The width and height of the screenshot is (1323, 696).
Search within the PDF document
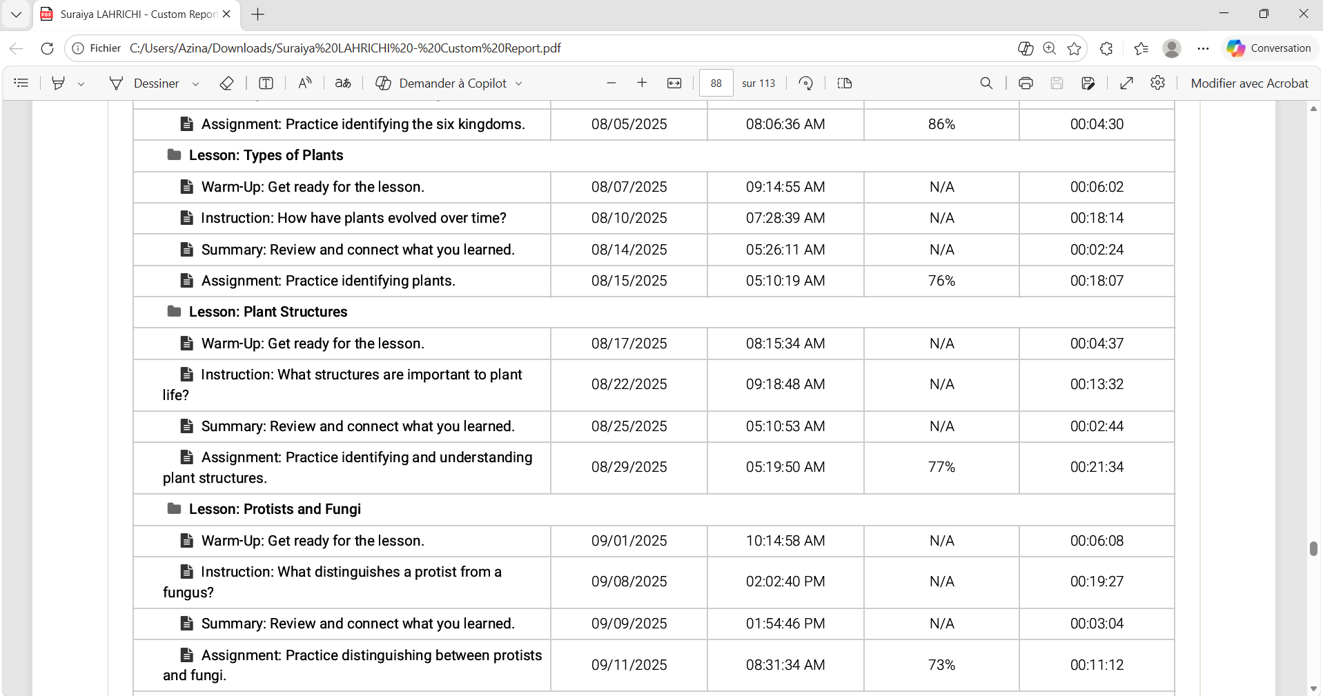986,83
